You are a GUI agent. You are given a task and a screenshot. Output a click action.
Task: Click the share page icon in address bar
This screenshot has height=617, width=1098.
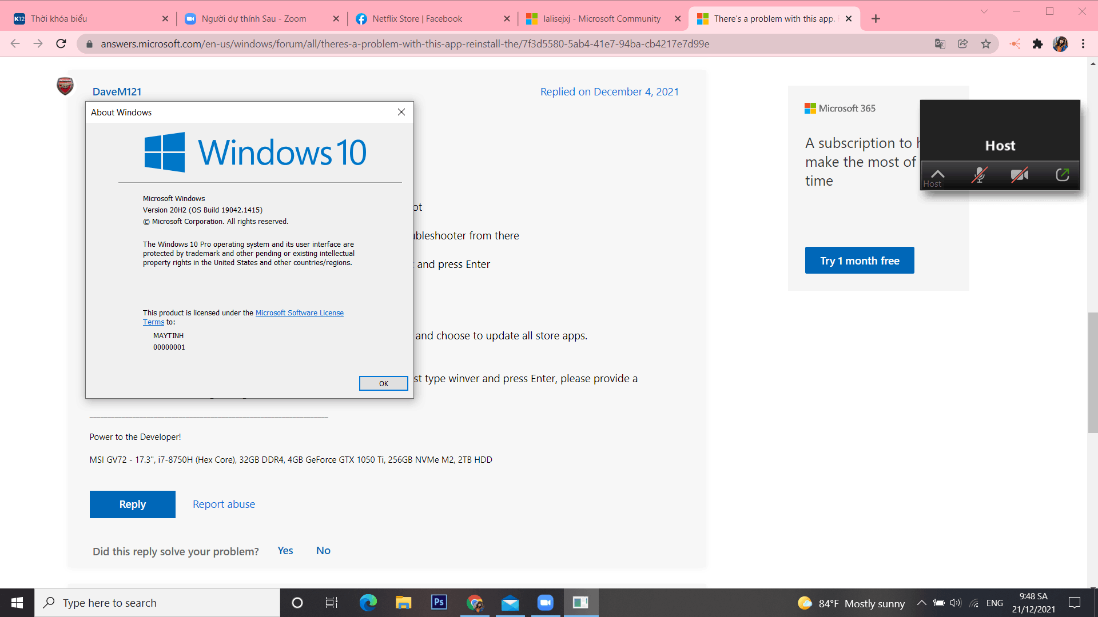(963, 44)
